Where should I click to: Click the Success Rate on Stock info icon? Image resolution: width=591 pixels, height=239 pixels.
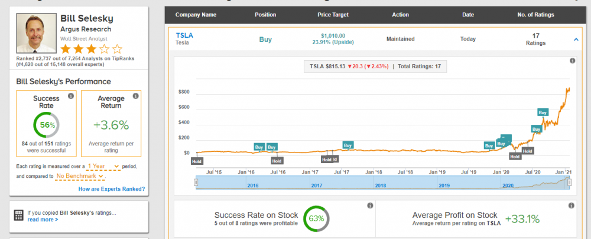pyautogui.click(x=369, y=206)
